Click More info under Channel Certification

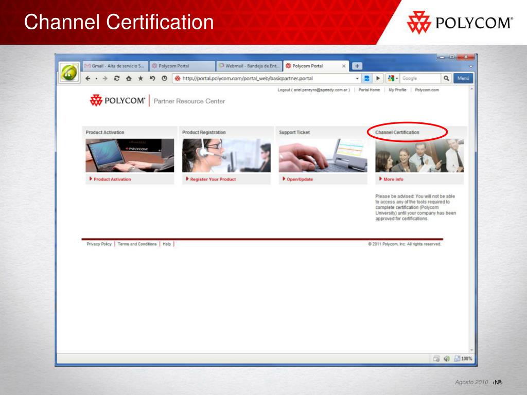coord(393,179)
